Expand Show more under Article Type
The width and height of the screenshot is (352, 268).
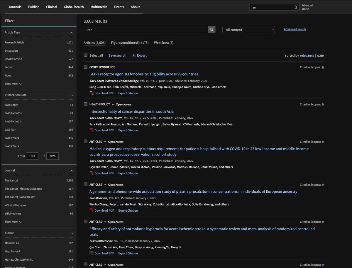pyautogui.click(x=13, y=84)
